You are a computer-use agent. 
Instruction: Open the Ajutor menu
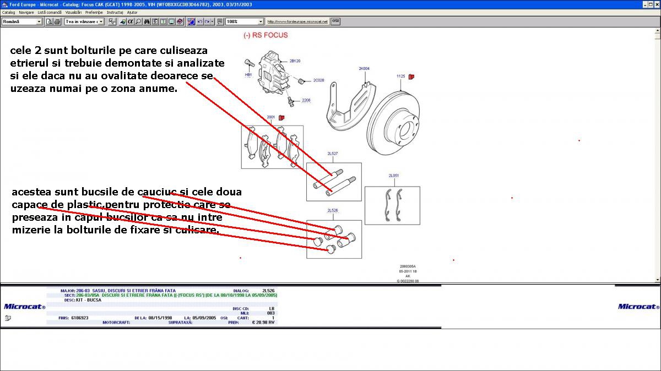[132, 12]
